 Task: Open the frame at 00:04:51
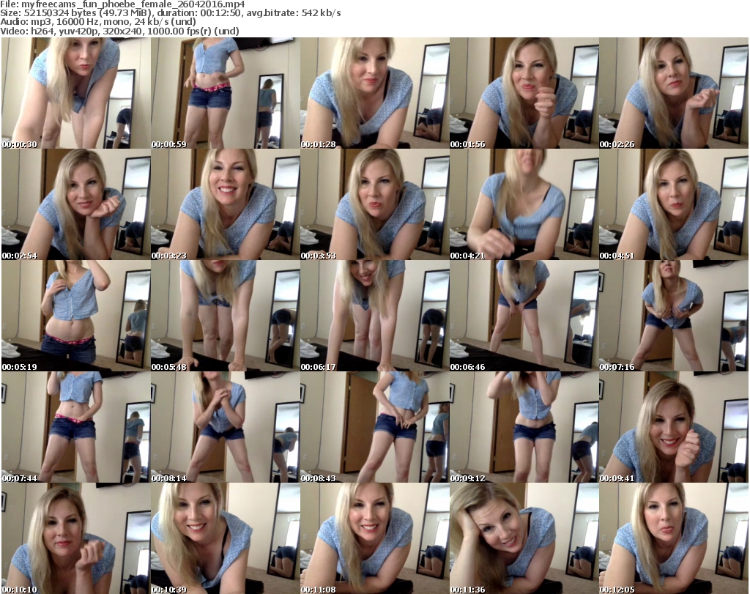click(674, 204)
